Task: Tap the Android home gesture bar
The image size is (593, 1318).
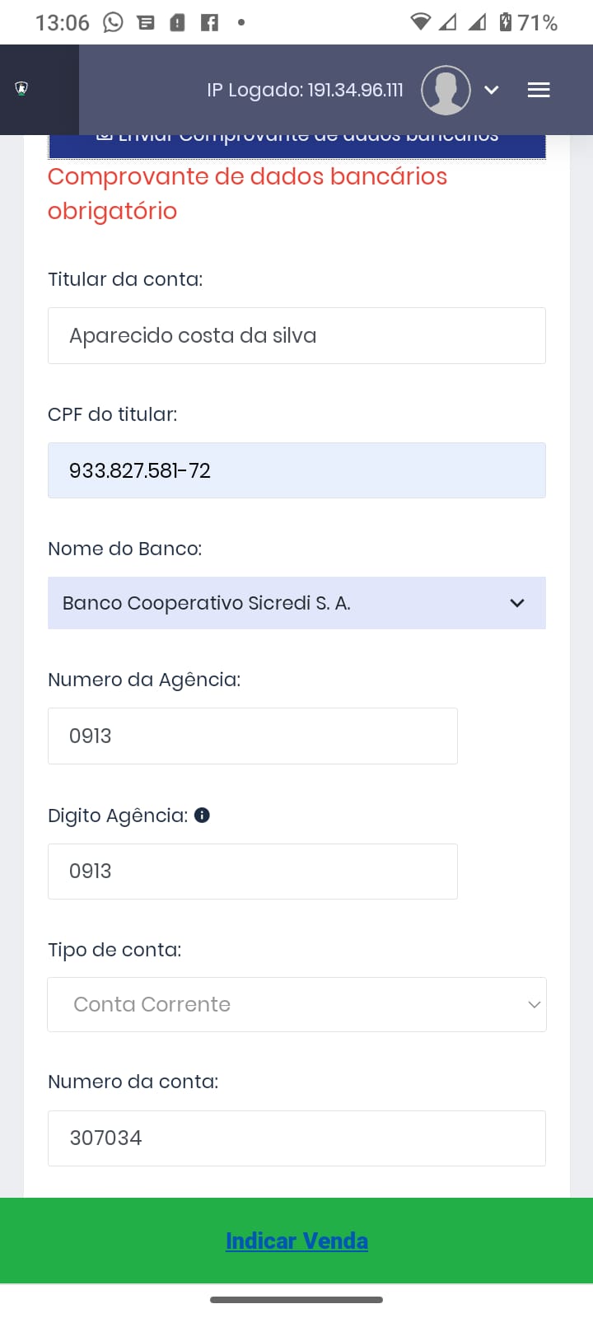Action: (296, 1300)
